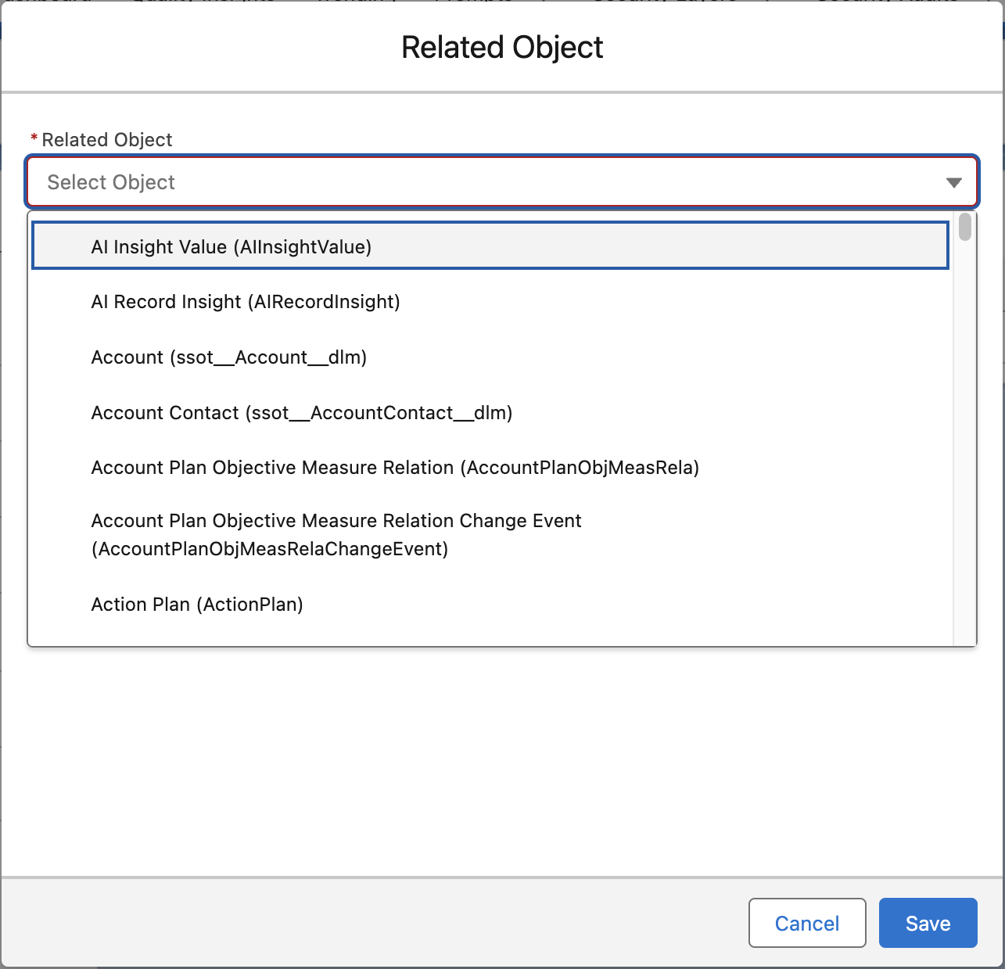Choose AI Record Insight from the list
Image resolution: width=1005 pixels, height=969 pixels.
point(246,302)
